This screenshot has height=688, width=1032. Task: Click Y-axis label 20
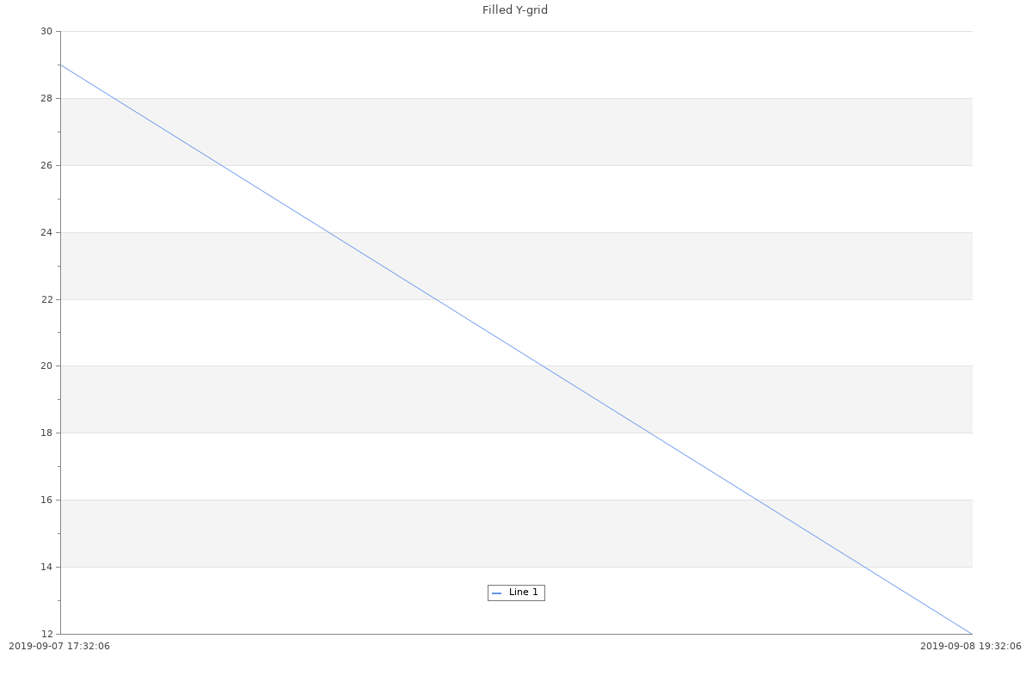(46, 366)
